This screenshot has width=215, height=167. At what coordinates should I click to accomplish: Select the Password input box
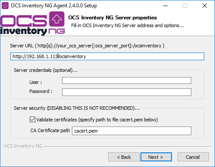pyautogui.click(x=127, y=92)
